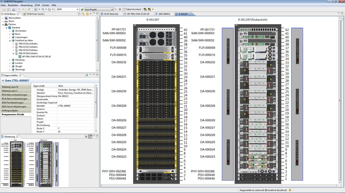This screenshot has width=345, height=193.
Task: Toggle the Kabel-Assistent checkbox
Action: tap(125, 9)
